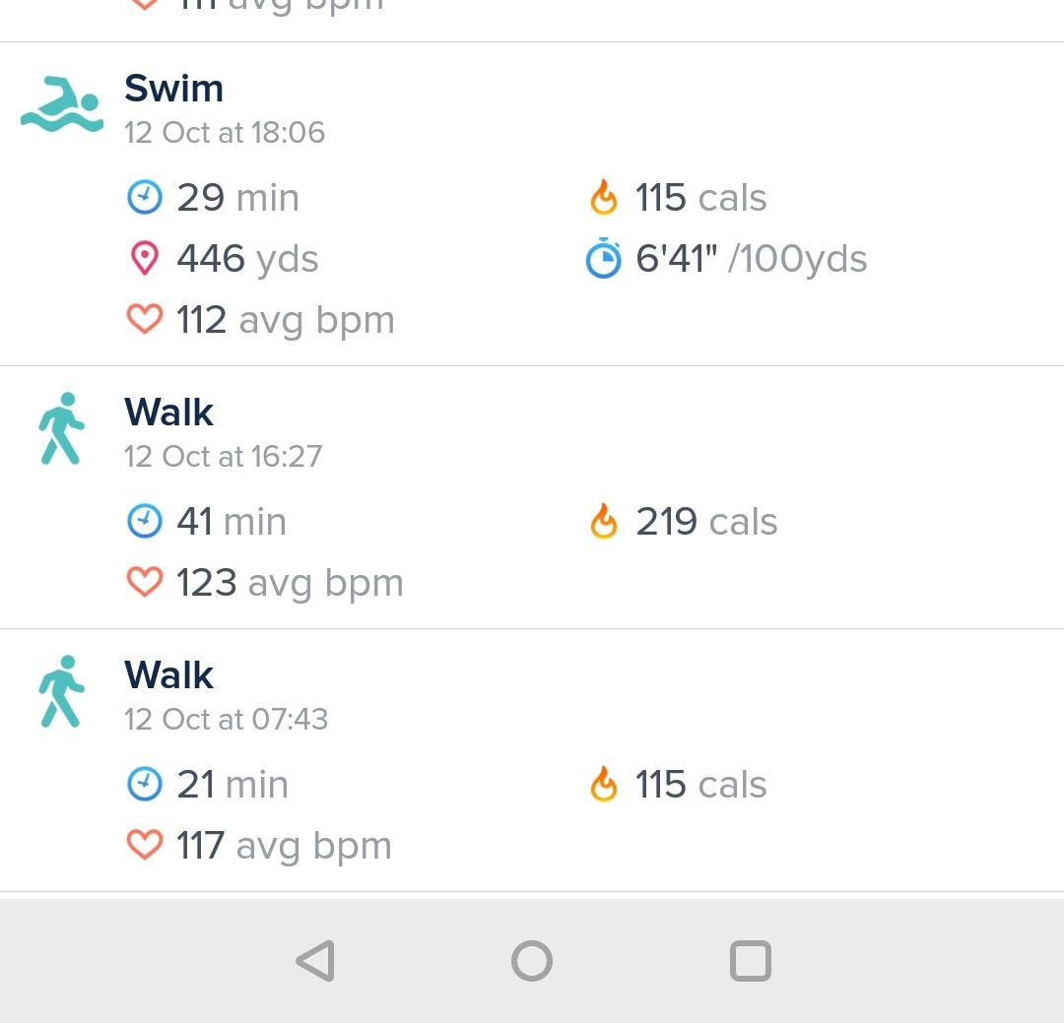Tap the swimmer icon for Swim activity
This screenshot has width=1064, height=1023.
click(61, 103)
